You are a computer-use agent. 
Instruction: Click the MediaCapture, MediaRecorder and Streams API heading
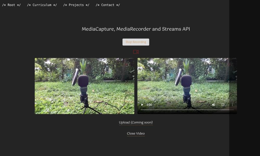pos(136,29)
